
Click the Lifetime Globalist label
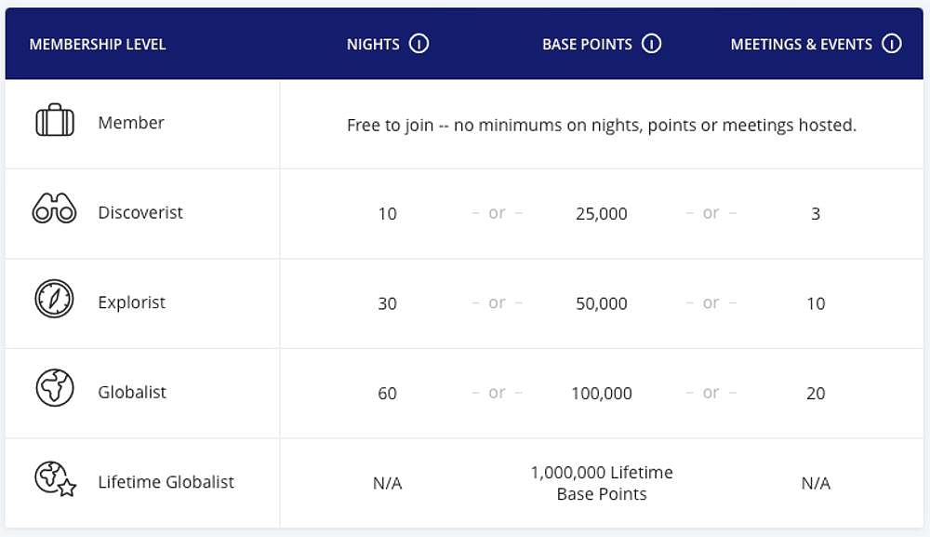pyautogui.click(x=166, y=482)
